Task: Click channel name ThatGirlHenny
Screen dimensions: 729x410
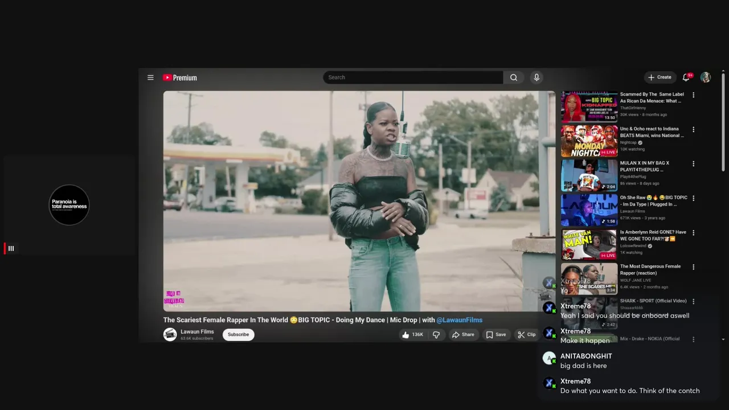Action: pos(633,108)
